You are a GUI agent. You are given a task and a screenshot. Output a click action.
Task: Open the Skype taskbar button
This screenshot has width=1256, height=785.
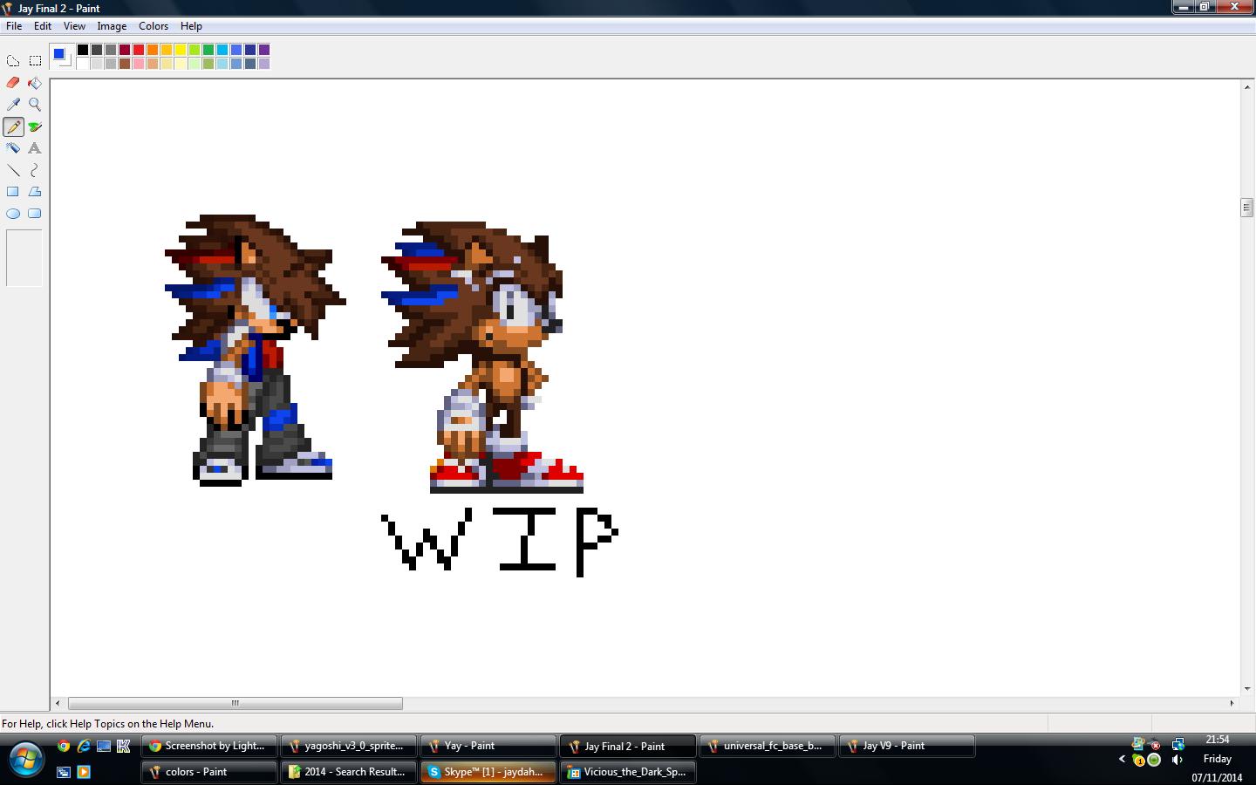tap(488, 772)
